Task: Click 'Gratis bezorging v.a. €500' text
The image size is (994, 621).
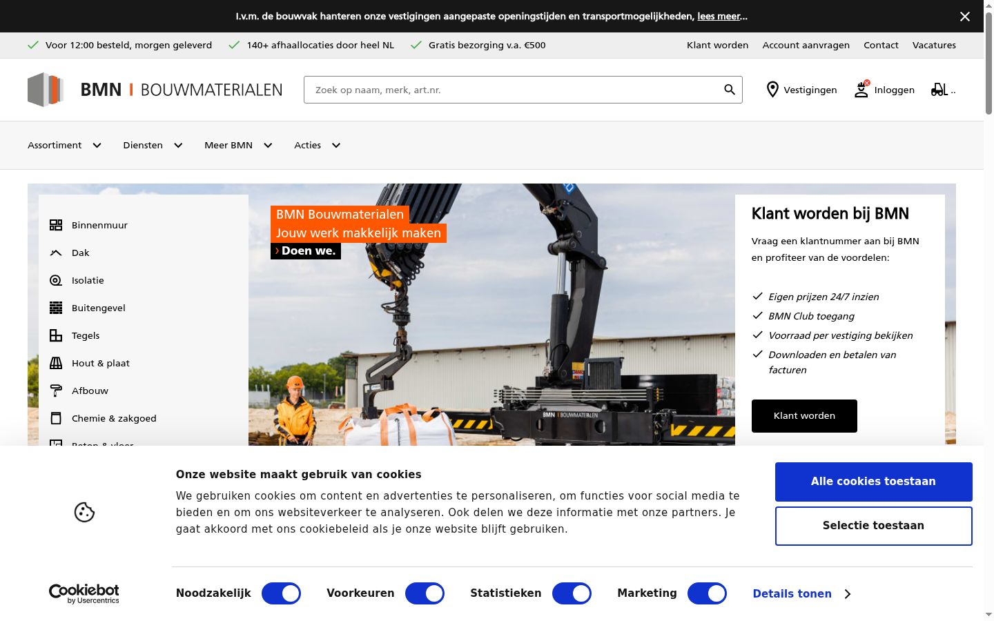Action: click(487, 45)
